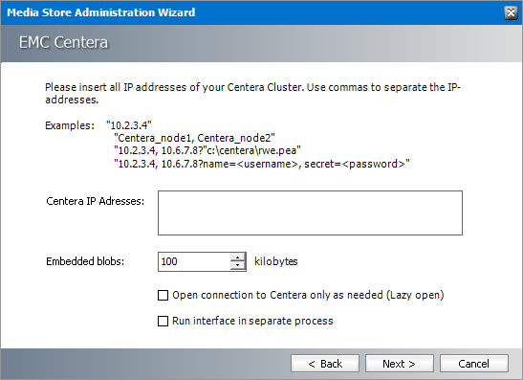The image size is (523, 380).
Task: Cancel the wizard
Action: click(474, 364)
